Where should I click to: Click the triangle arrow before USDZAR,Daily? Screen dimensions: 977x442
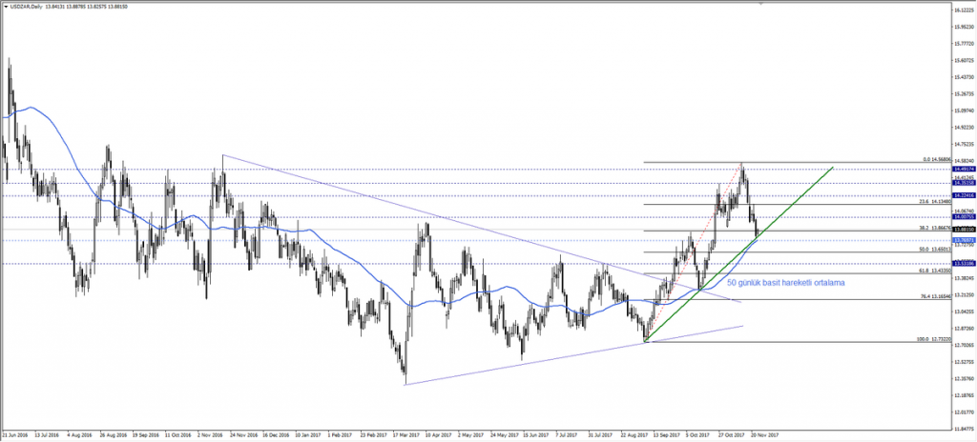5,5
